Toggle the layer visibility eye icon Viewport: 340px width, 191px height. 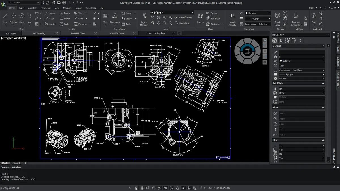pyautogui.click(x=152, y=12)
